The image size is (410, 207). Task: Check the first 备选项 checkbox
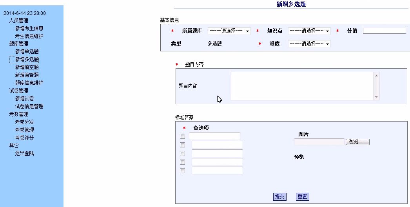tap(182, 136)
